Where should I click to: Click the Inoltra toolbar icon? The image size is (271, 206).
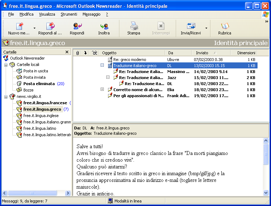tap(104, 26)
